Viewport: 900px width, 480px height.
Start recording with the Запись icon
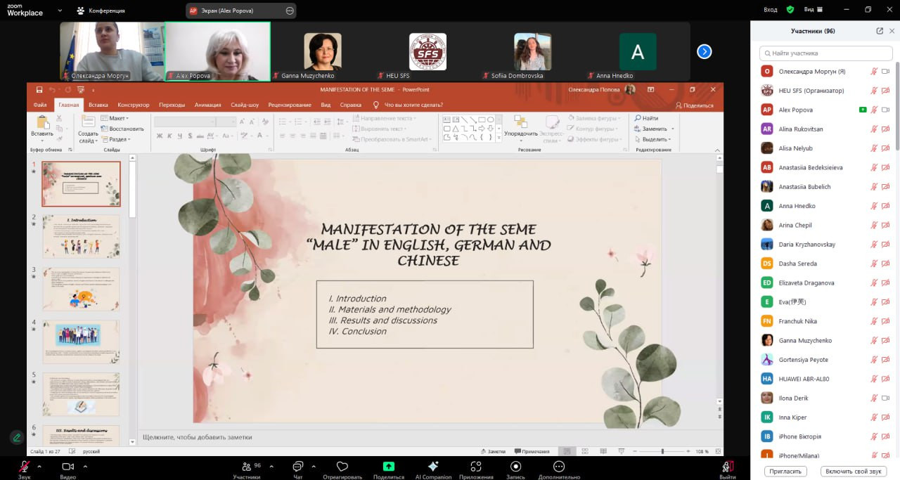pyautogui.click(x=516, y=467)
